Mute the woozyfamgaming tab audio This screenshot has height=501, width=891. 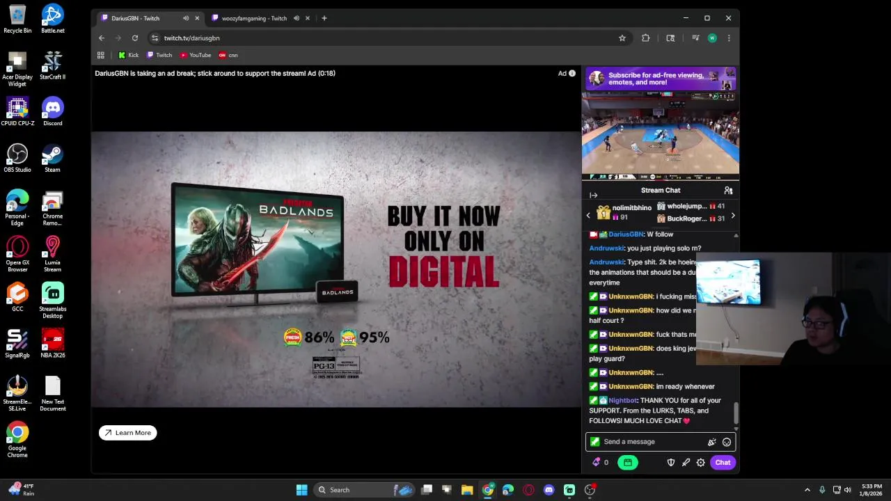[297, 18]
